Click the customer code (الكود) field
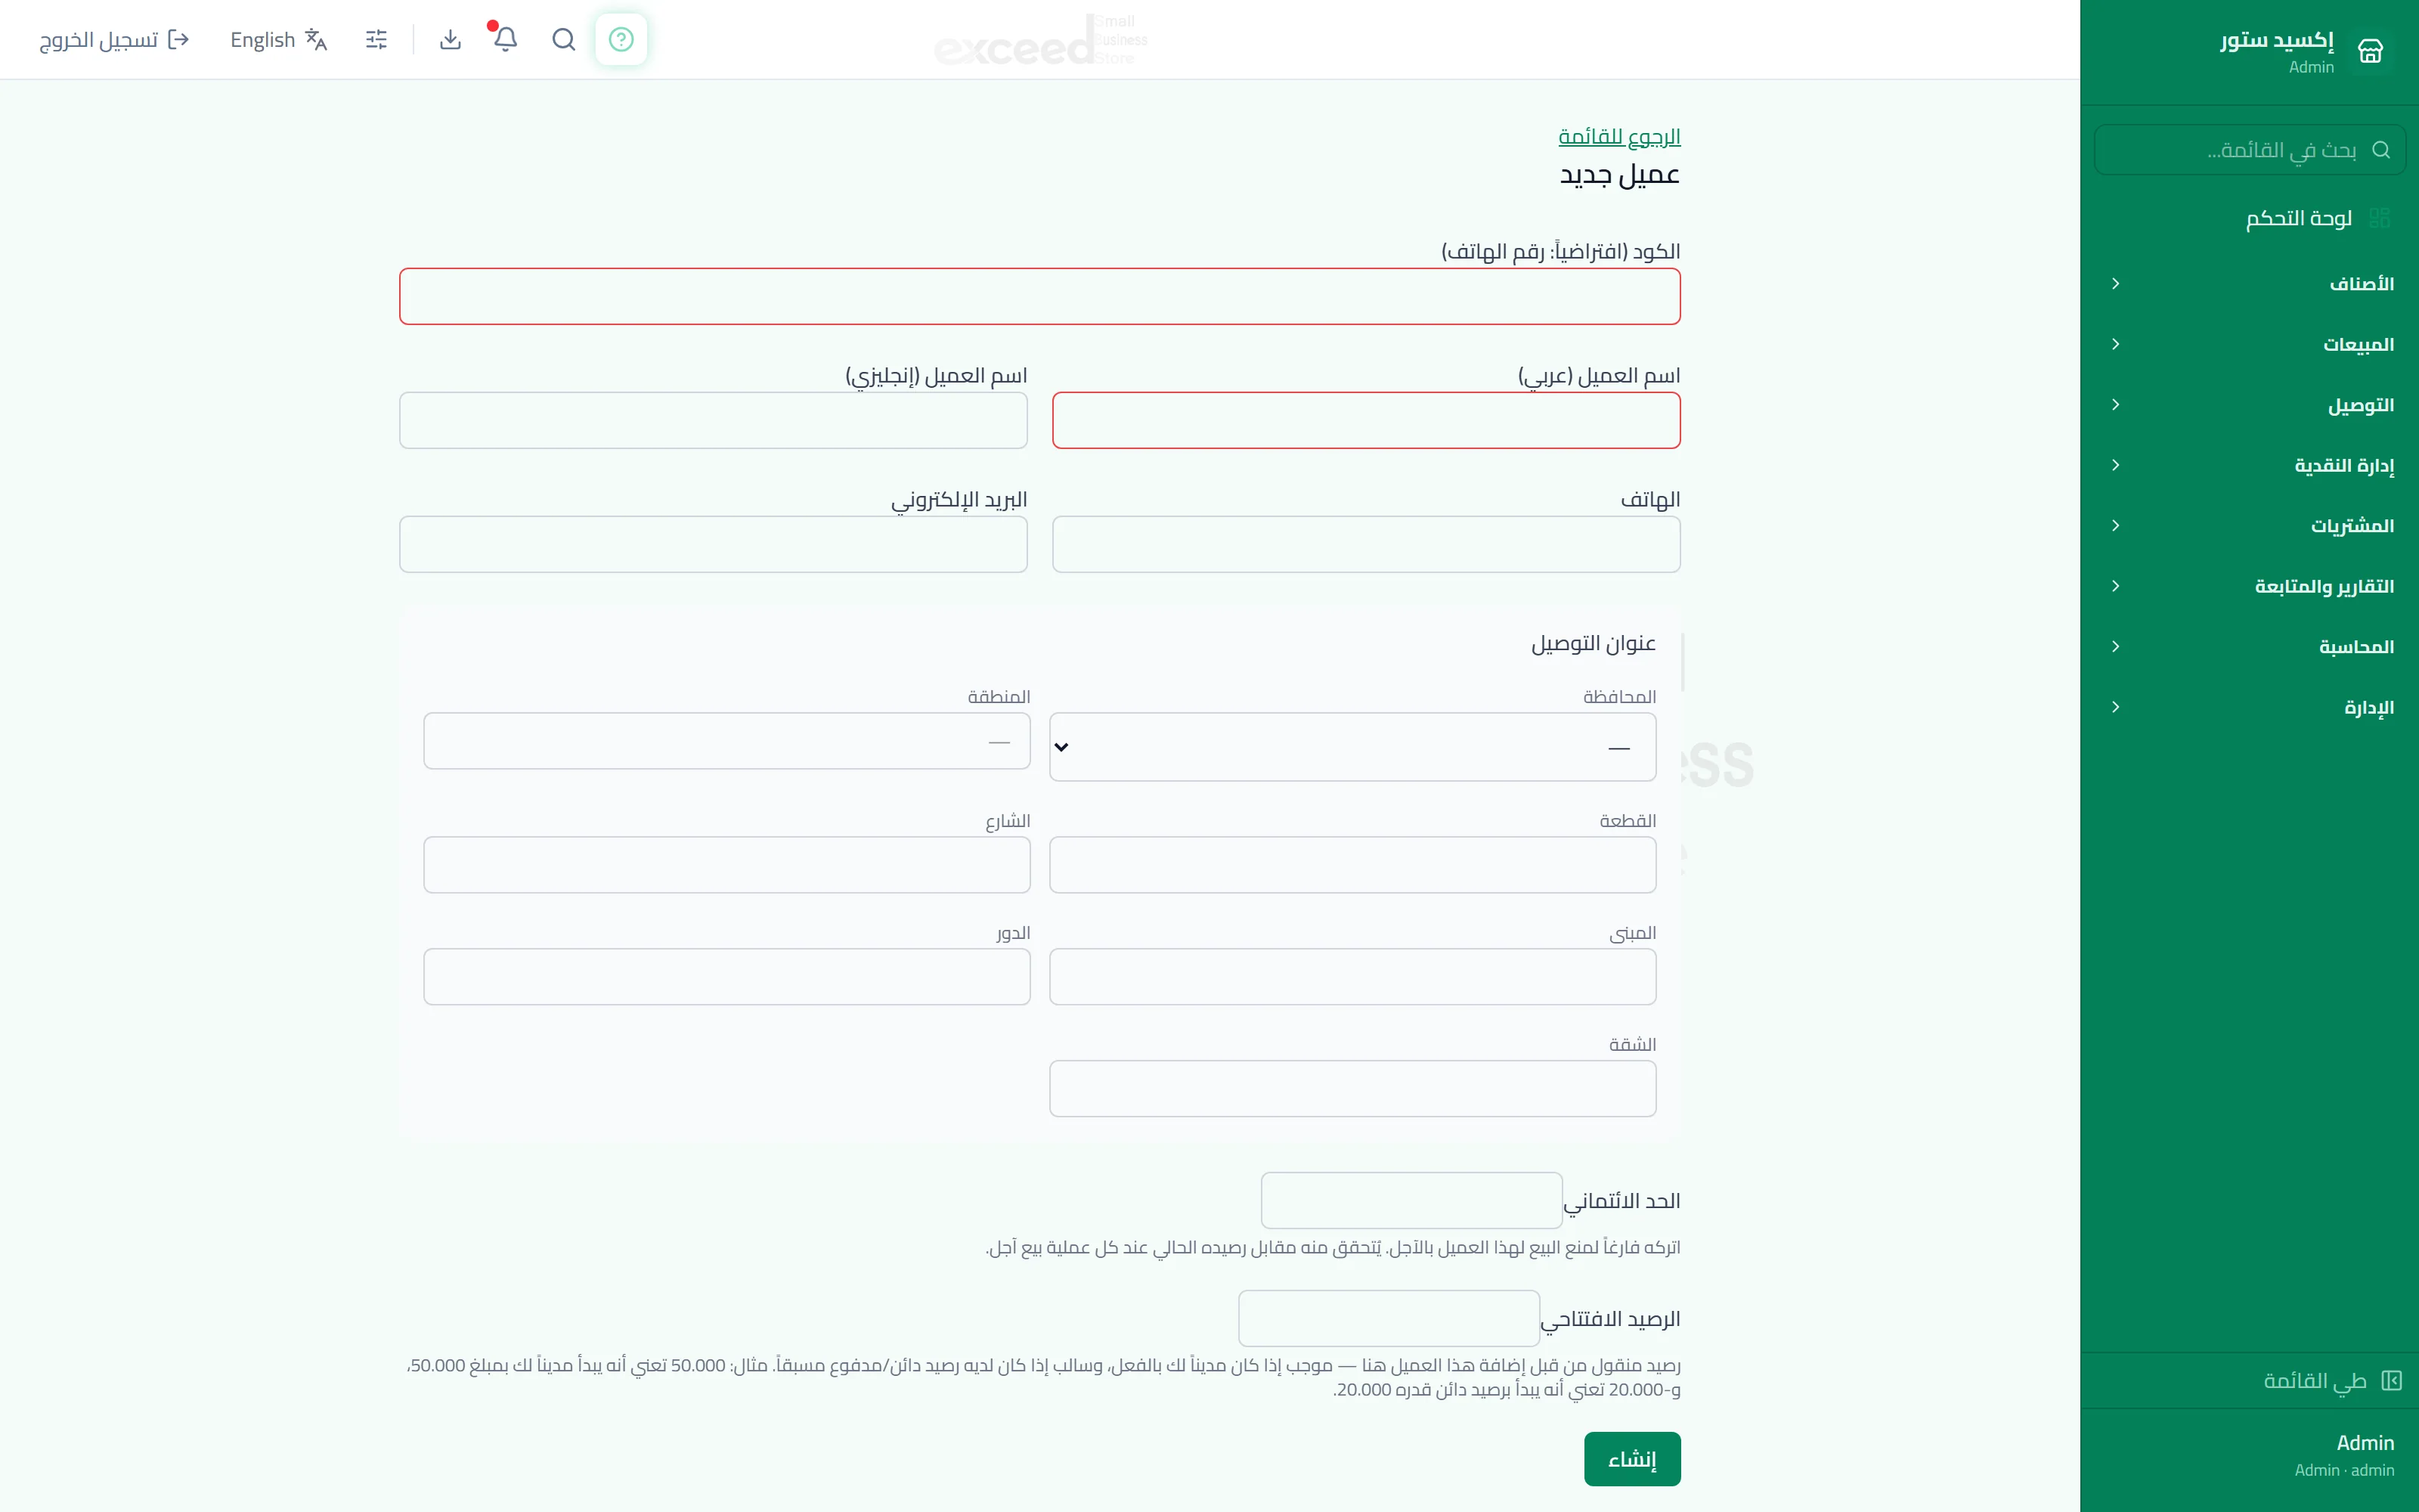2419x1512 pixels. [x=1039, y=296]
